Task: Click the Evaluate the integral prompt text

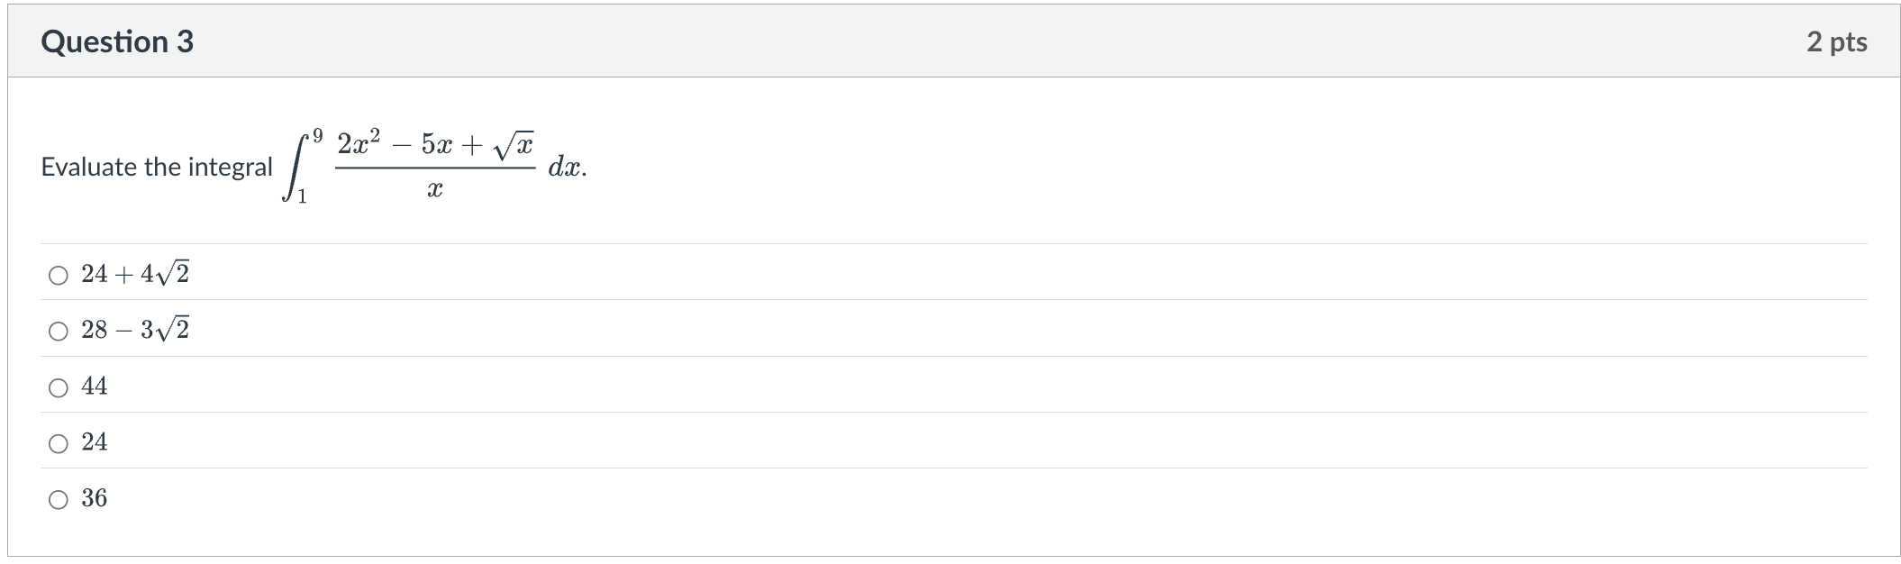Action: (x=157, y=167)
